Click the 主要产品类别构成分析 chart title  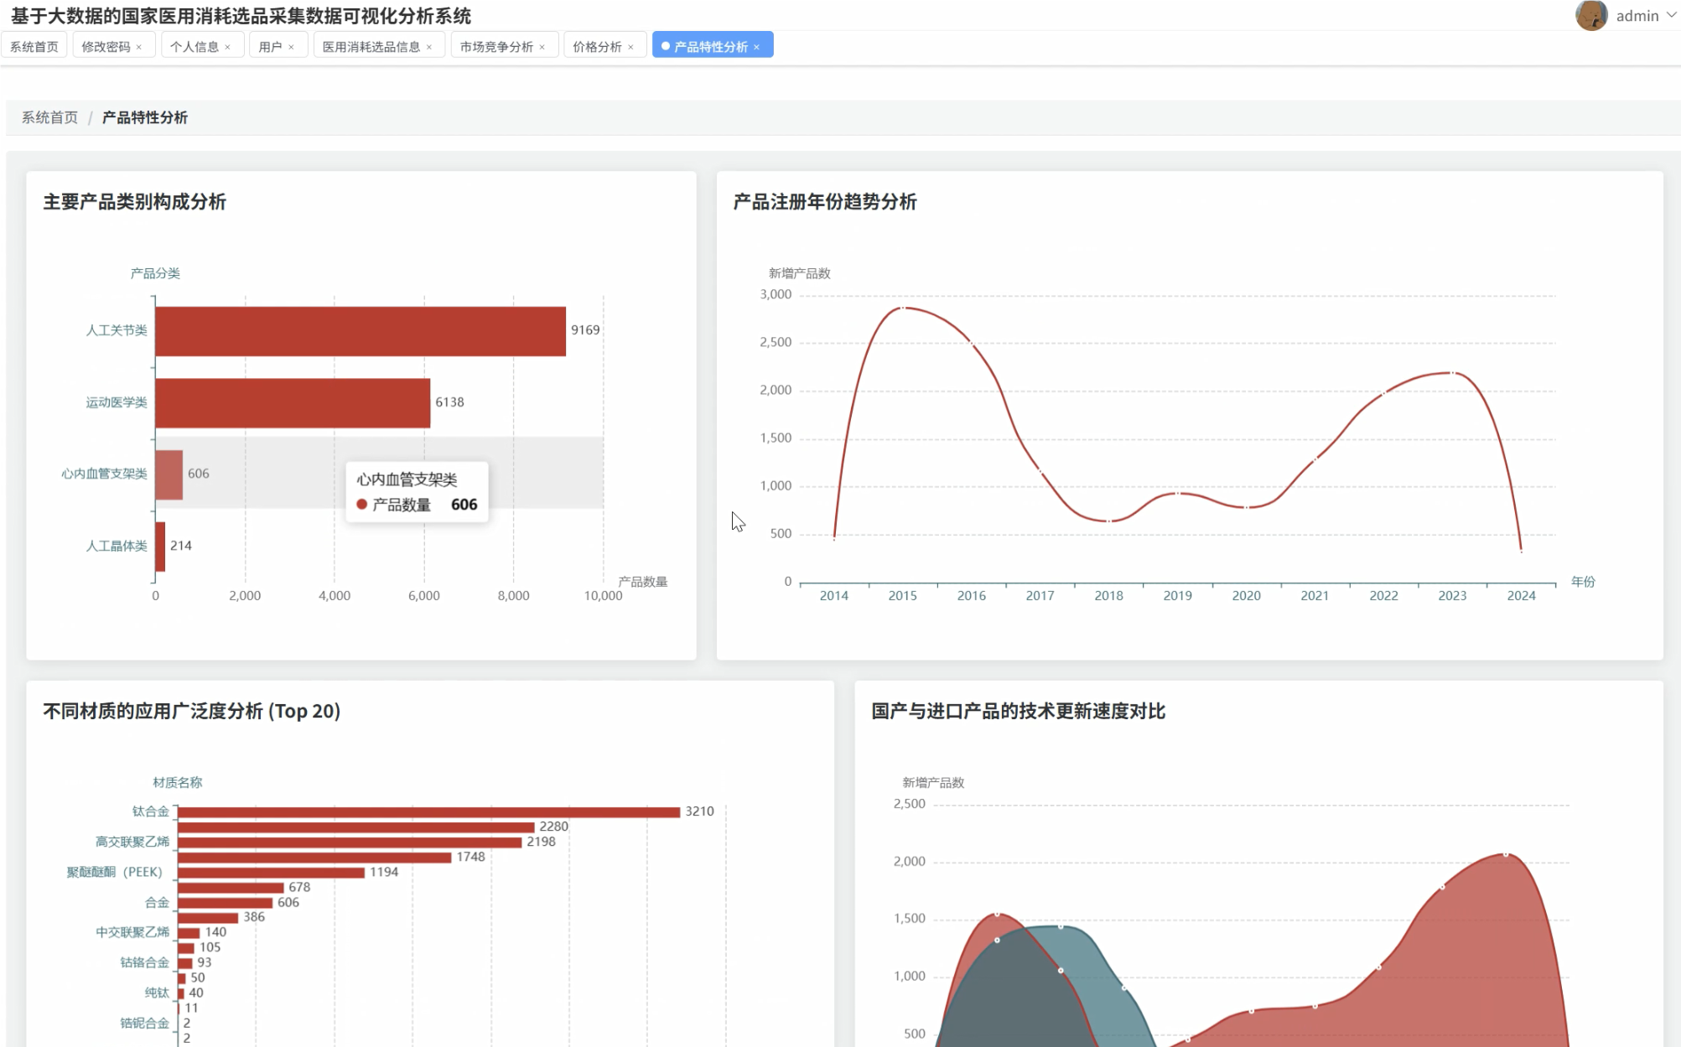[135, 202]
